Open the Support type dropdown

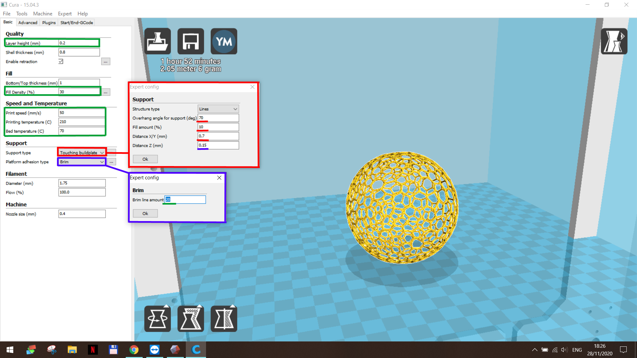click(81, 152)
